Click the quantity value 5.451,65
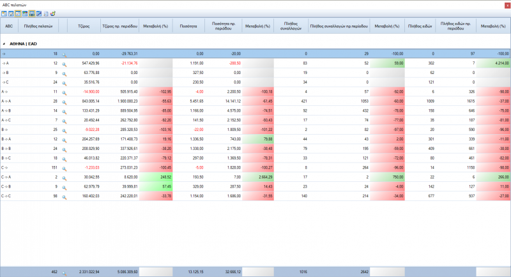511x277 pixels. click(197, 101)
